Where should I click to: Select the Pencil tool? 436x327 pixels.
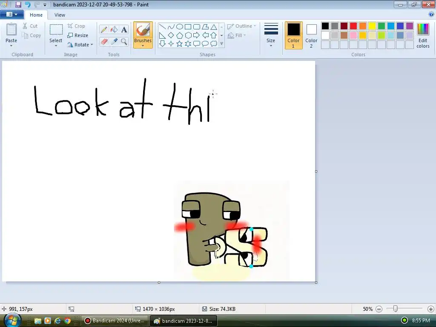(104, 29)
